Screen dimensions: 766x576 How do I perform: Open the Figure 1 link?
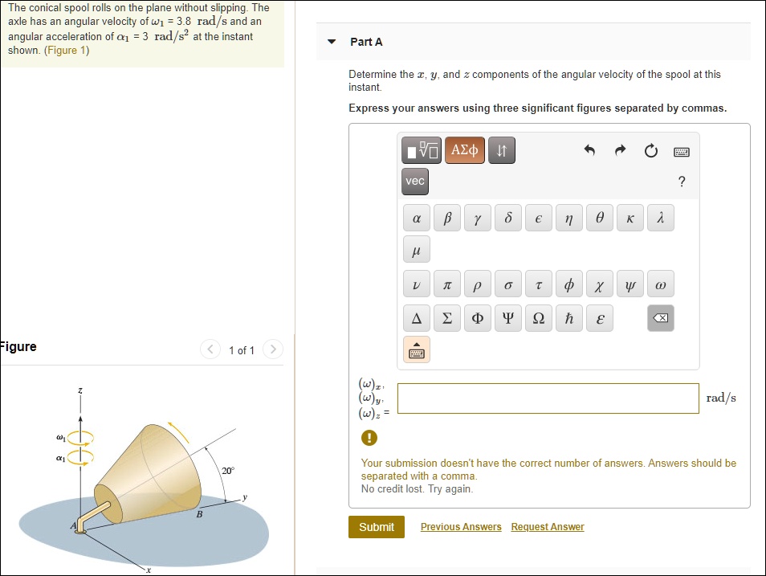tap(67, 48)
